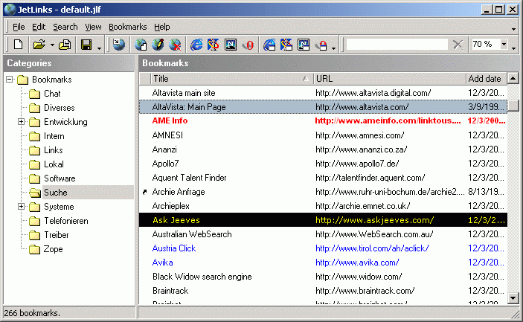Expand toolbar overflow arrow after Opera icon
Screen dimensions: 523x322
coord(334,48)
